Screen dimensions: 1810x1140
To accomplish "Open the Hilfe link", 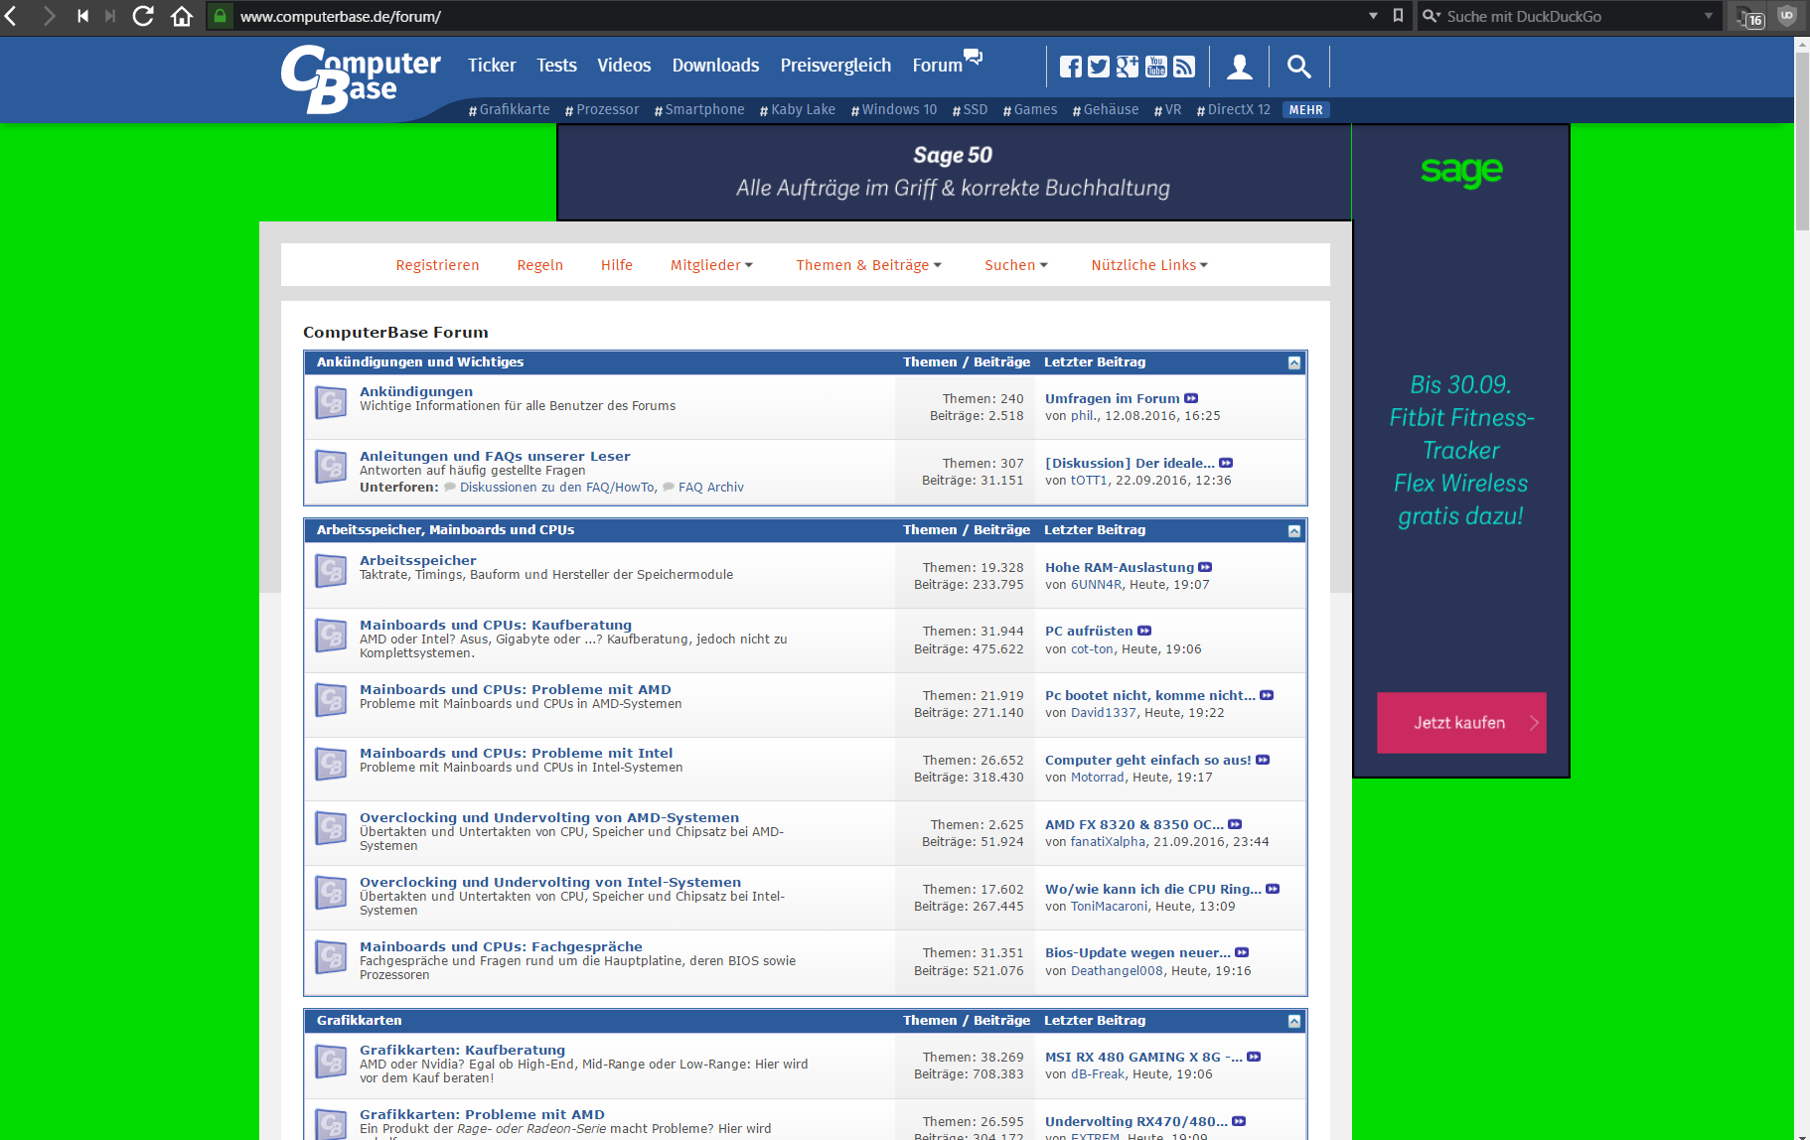I will click(x=616, y=265).
